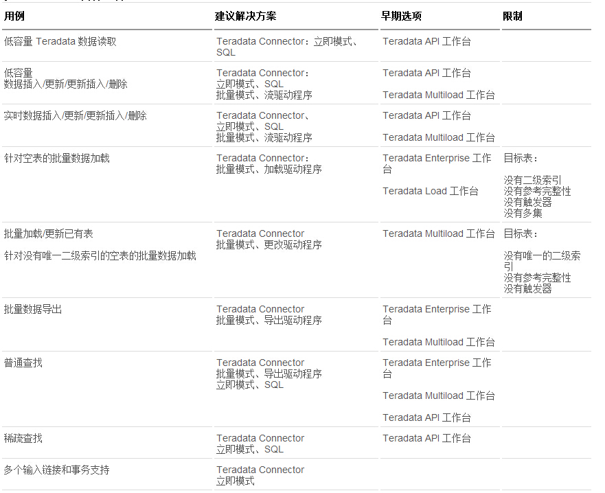The height and width of the screenshot is (493, 605).
Task: Click the 建议解决方案 column header
Action: click(x=245, y=16)
